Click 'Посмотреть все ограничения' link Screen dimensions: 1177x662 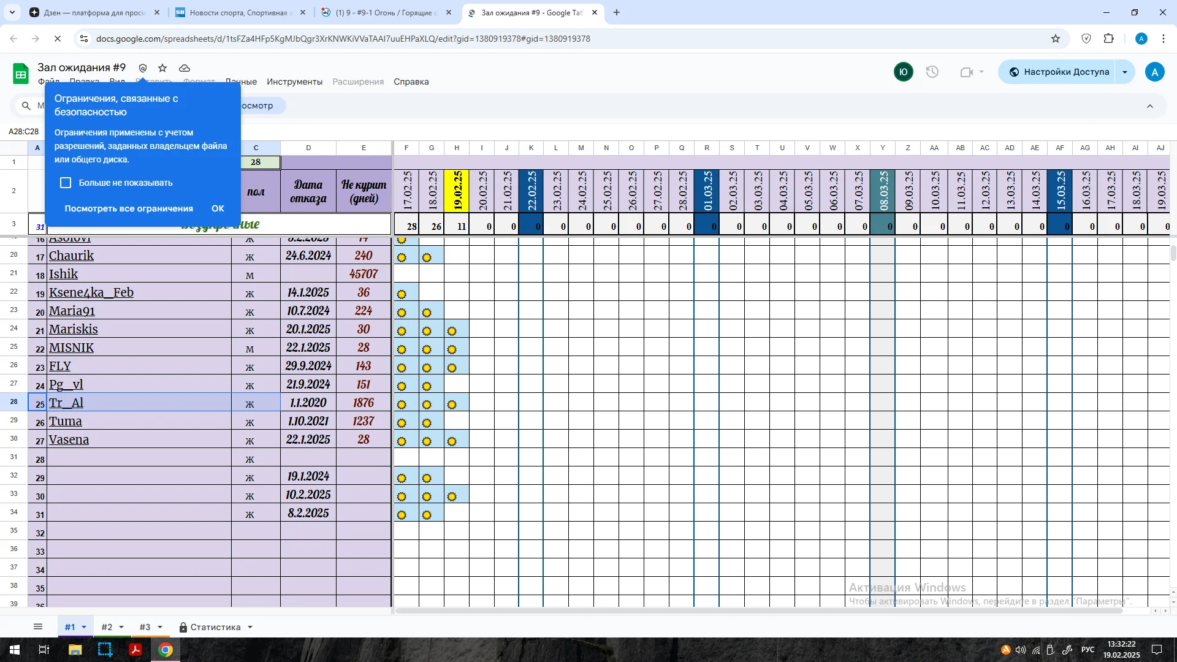click(129, 208)
